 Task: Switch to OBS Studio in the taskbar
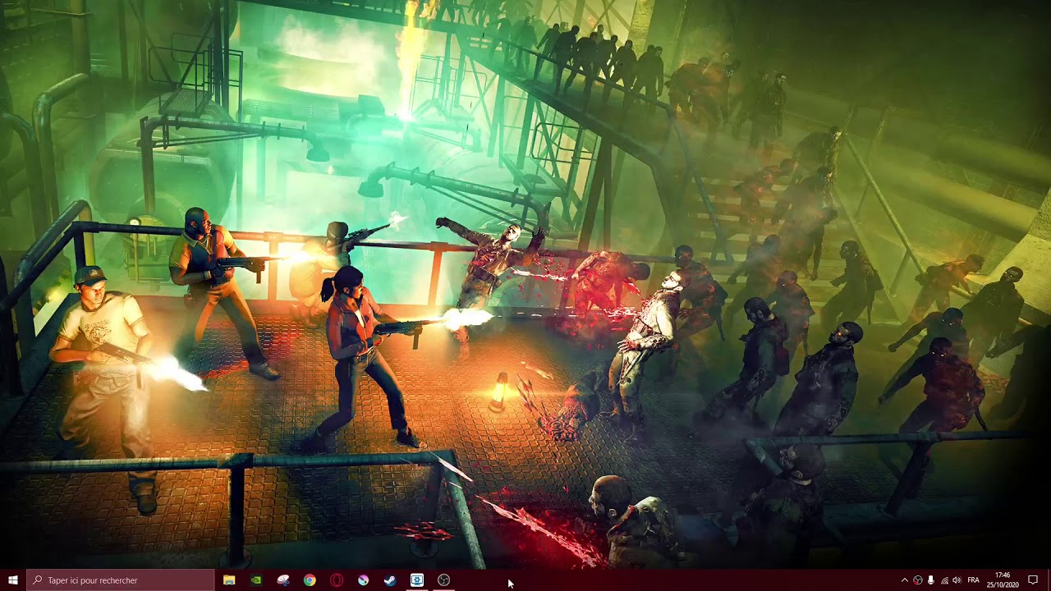pos(444,580)
